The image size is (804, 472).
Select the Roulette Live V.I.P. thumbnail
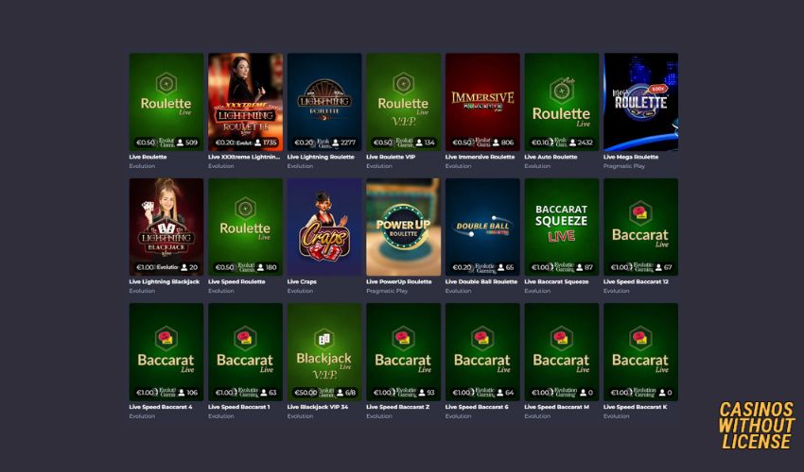click(x=404, y=102)
